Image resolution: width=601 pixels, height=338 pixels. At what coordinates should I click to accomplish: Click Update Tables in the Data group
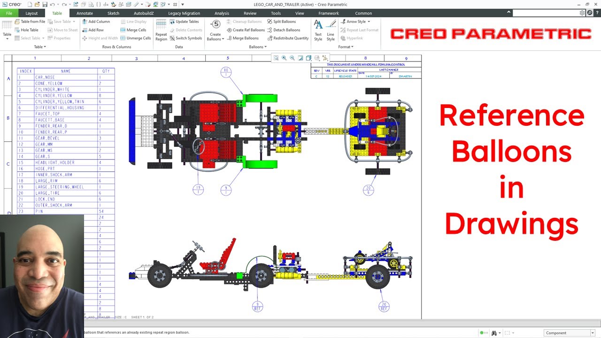click(x=184, y=22)
